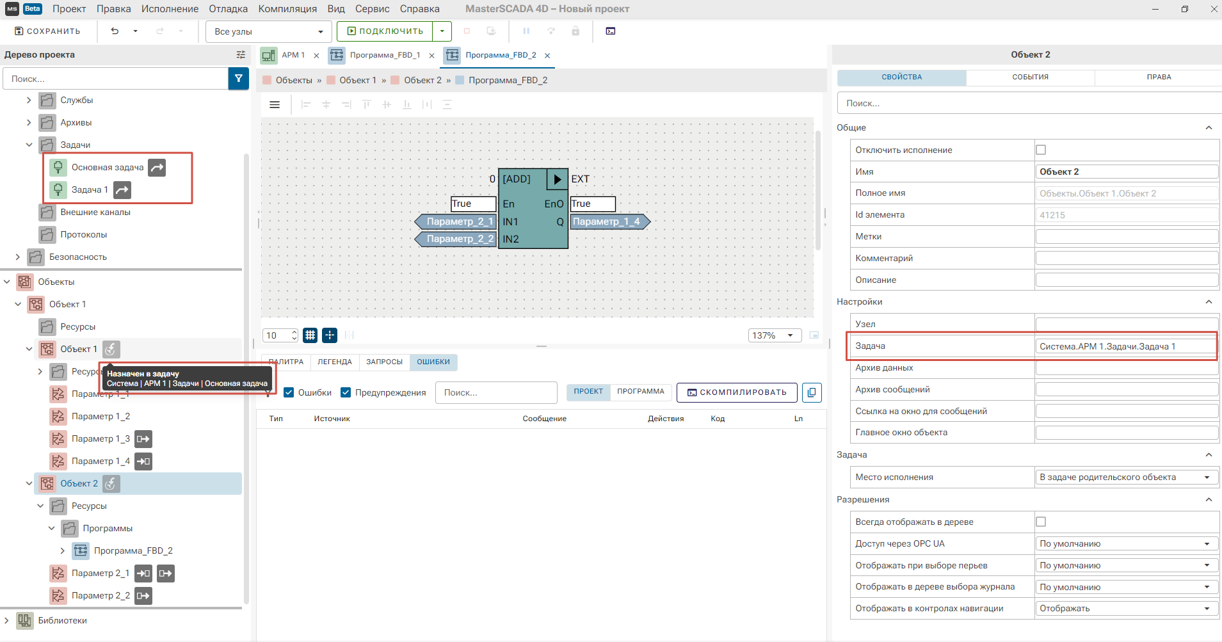This screenshot has height=642, width=1222.
Task: Click the Библиотеки icon in project tree
Action: (25, 620)
